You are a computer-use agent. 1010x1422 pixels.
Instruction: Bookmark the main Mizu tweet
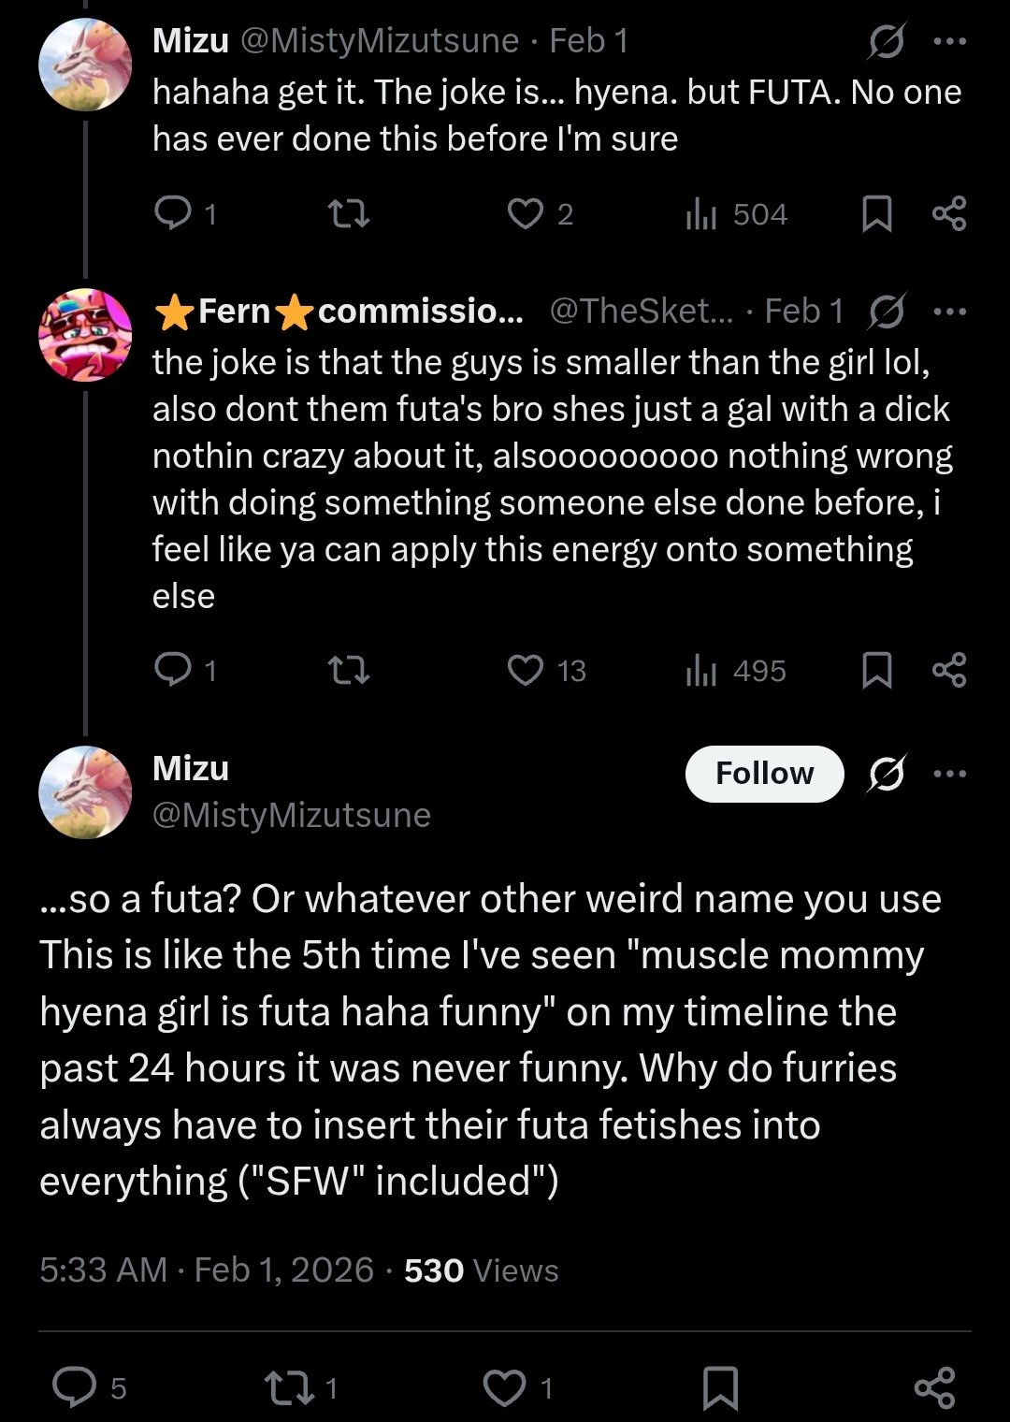(720, 1387)
